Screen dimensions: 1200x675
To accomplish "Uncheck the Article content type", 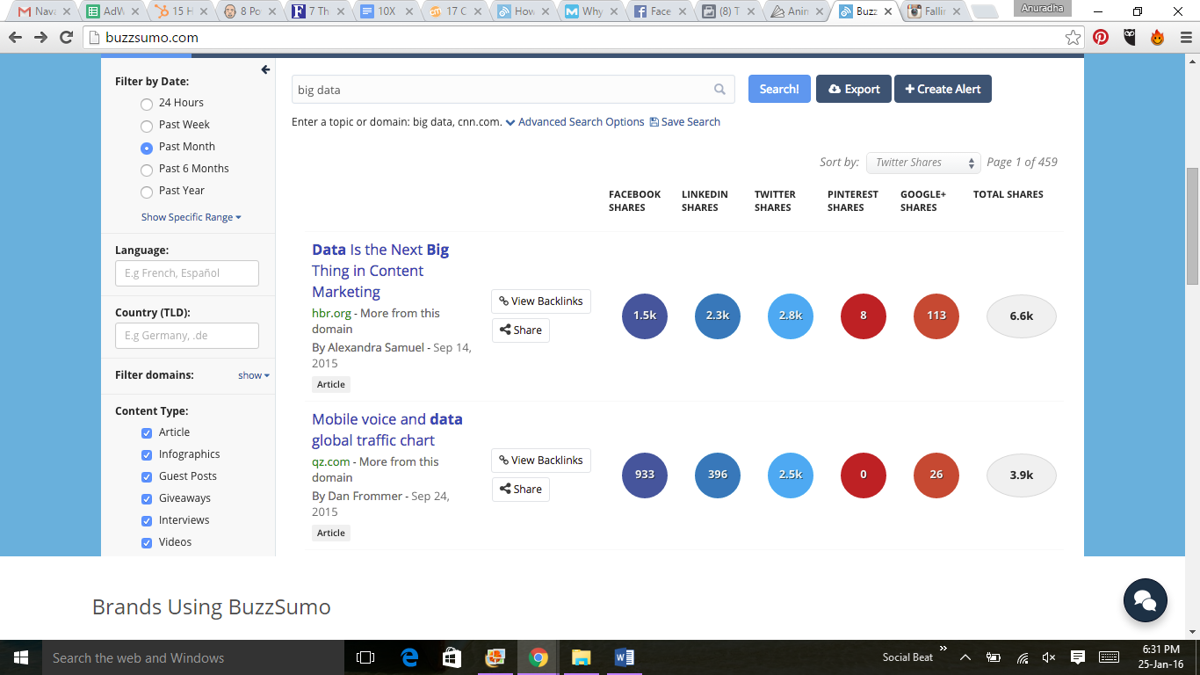I will pyautogui.click(x=147, y=432).
